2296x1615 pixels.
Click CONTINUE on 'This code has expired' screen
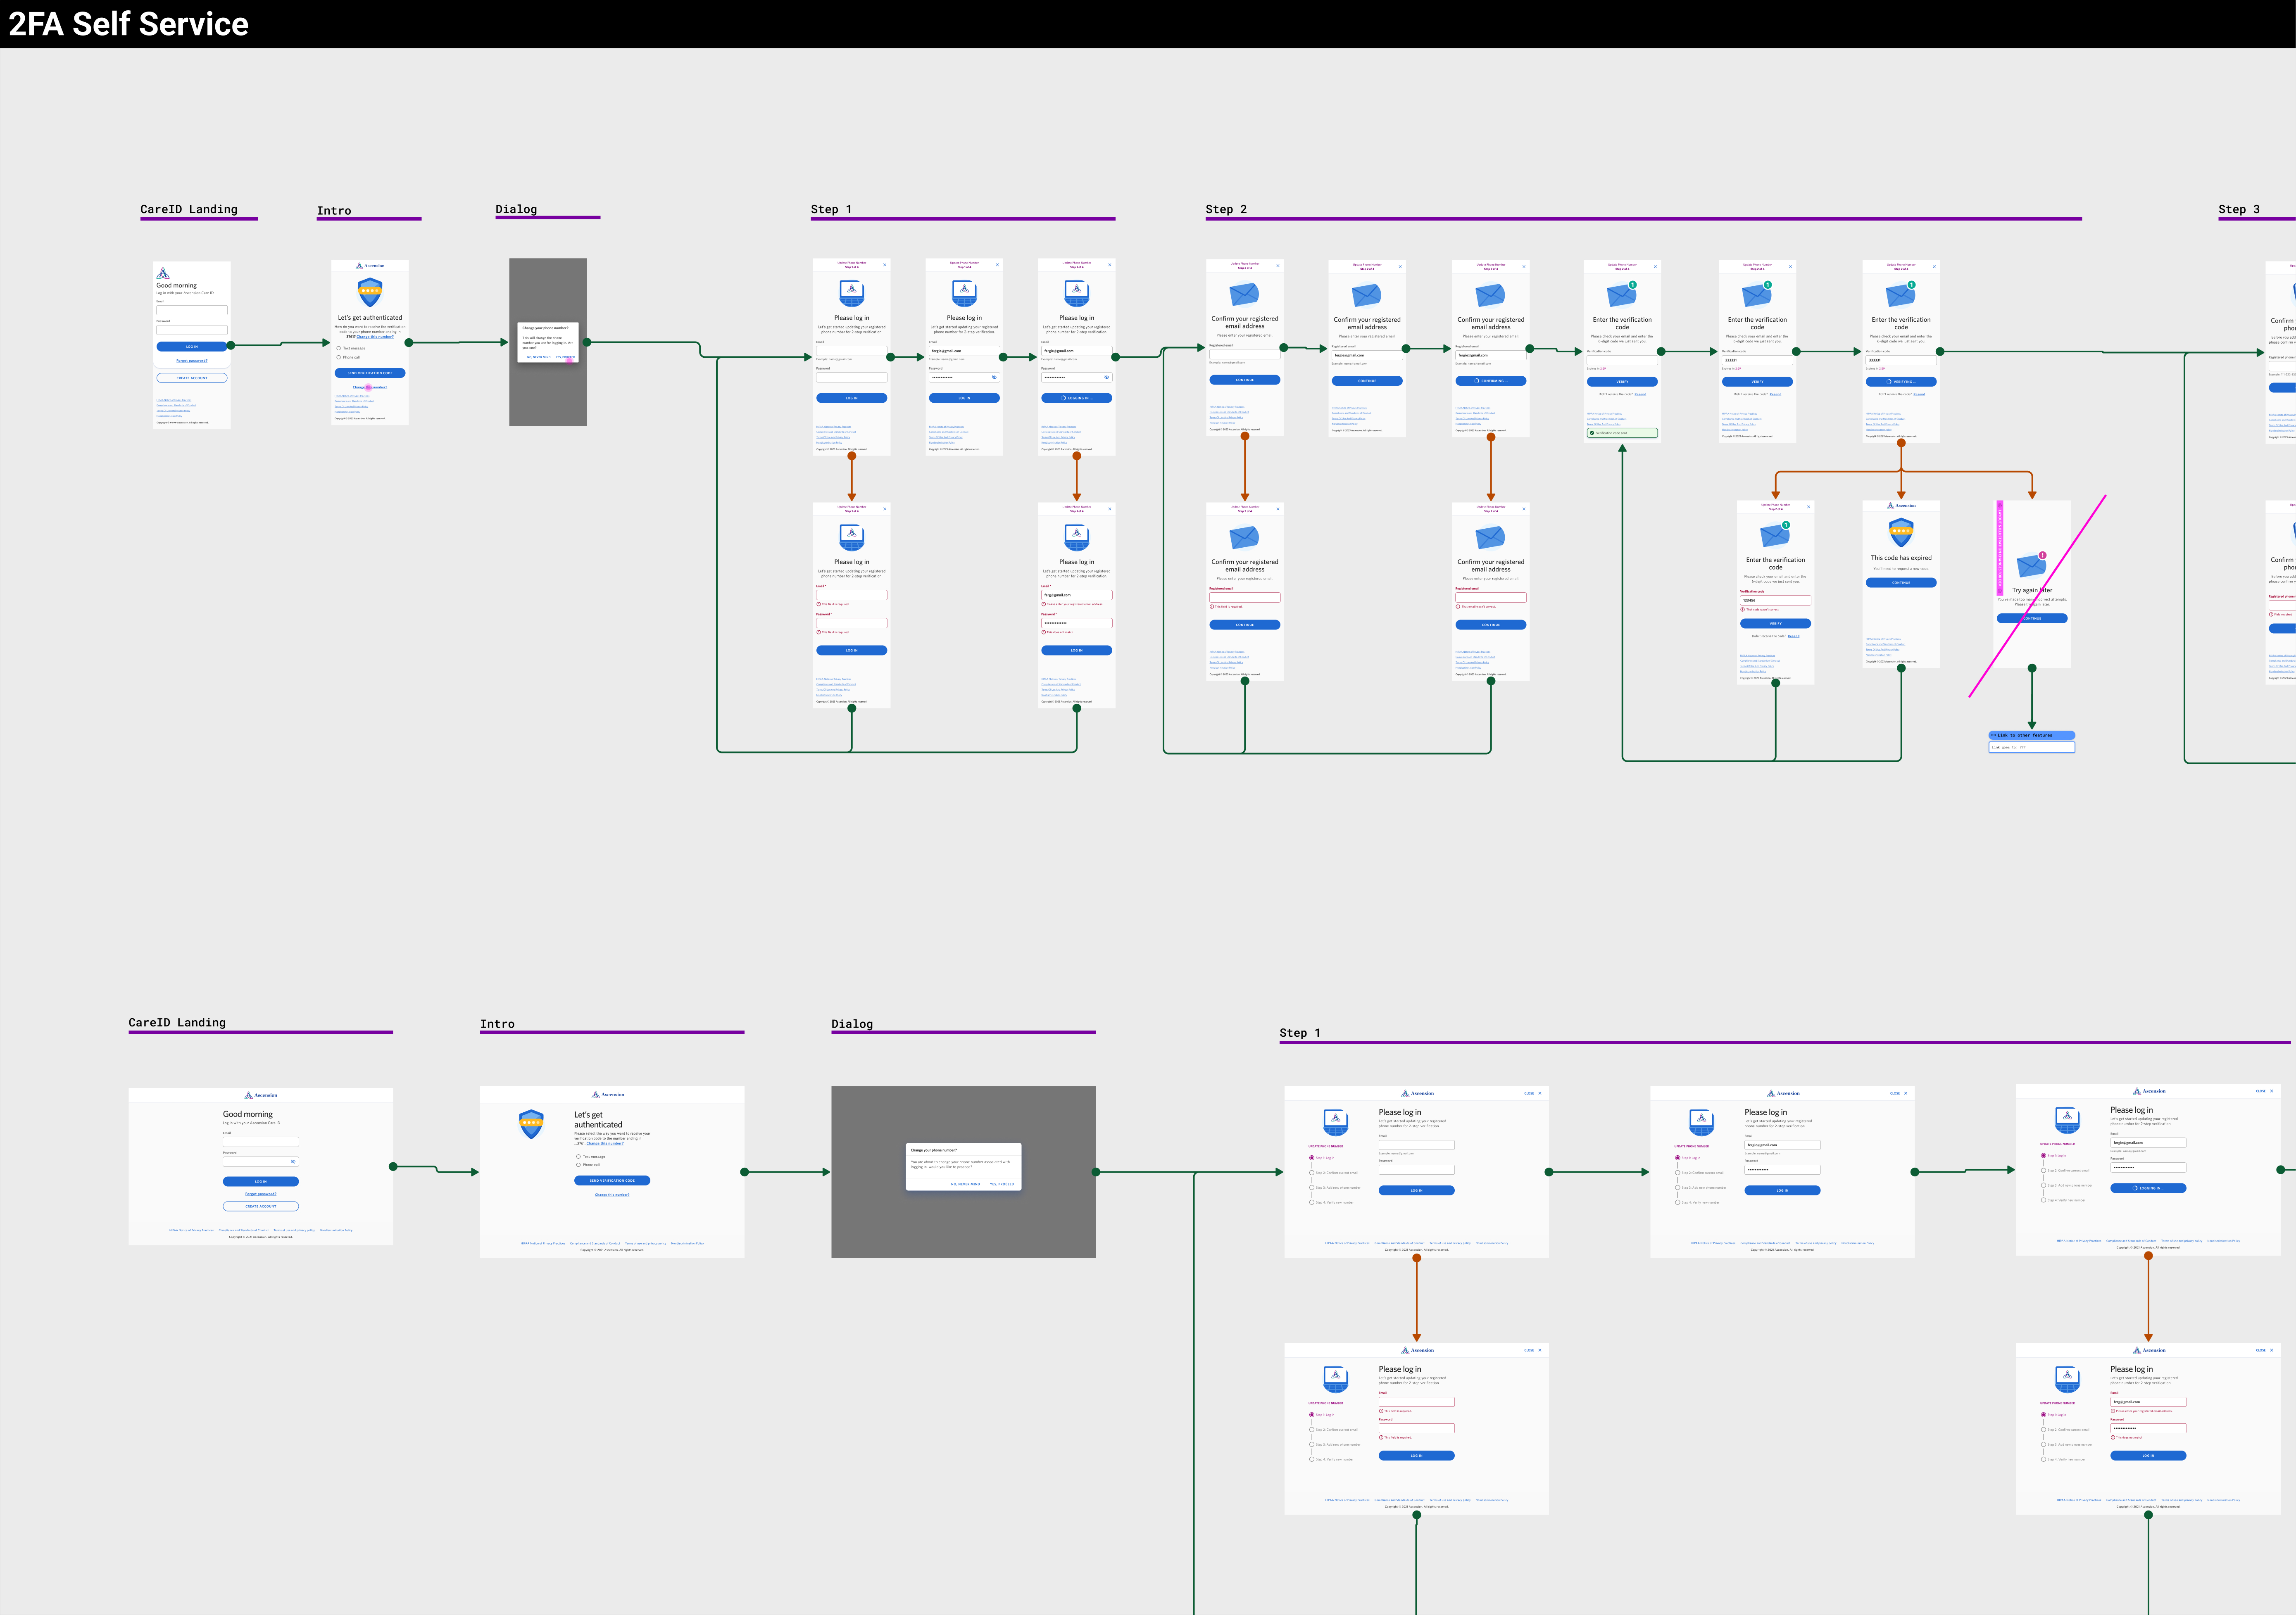(1900, 583)
